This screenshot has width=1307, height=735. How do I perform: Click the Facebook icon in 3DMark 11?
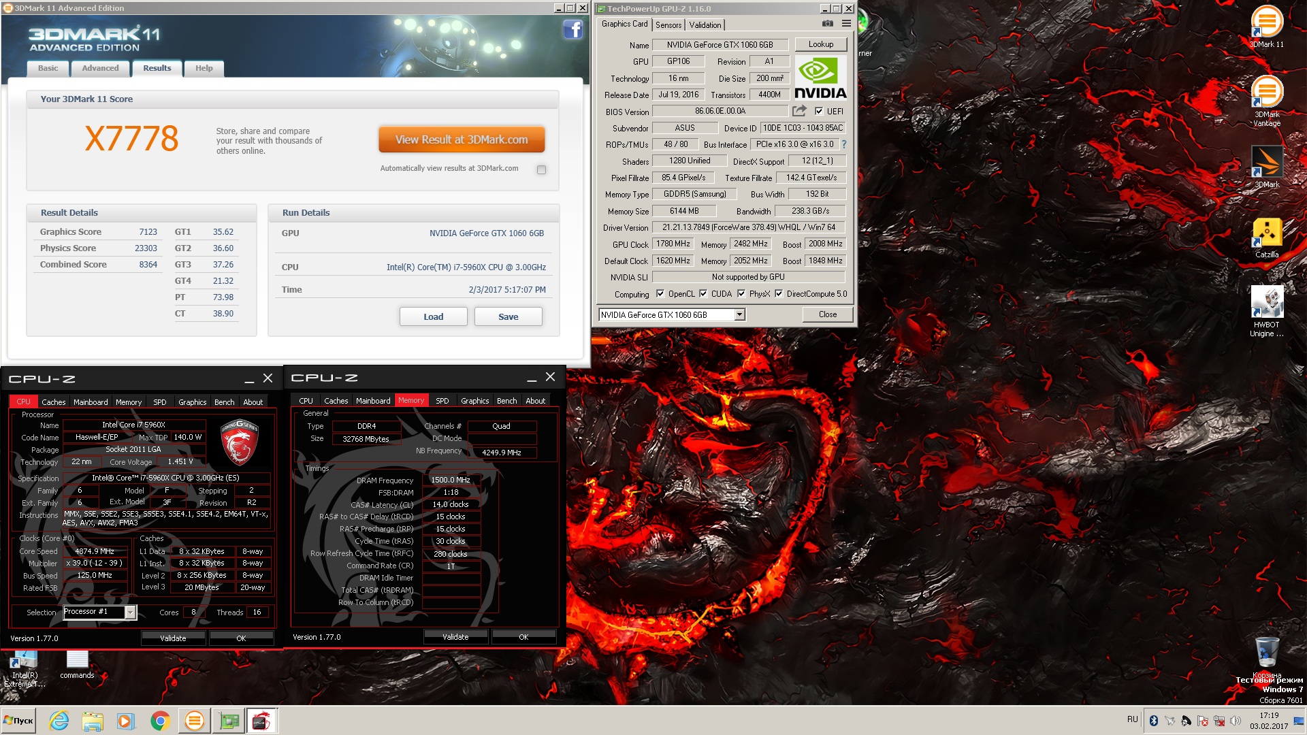click(572, 29)
